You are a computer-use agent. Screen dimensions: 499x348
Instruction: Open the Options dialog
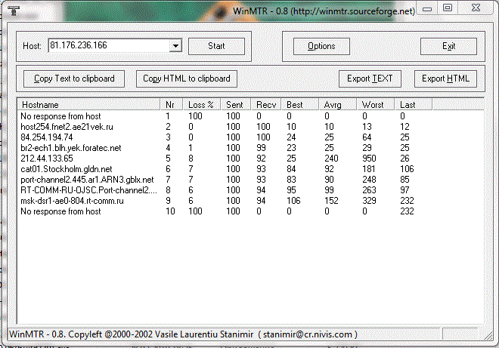[x=321, y=46]
